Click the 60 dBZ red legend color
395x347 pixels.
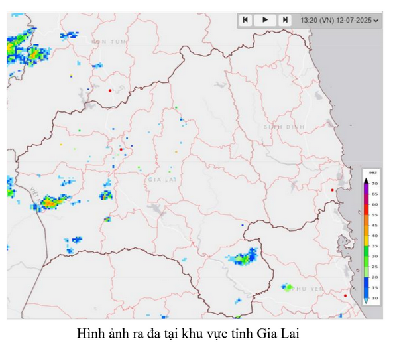coord(367,210)
